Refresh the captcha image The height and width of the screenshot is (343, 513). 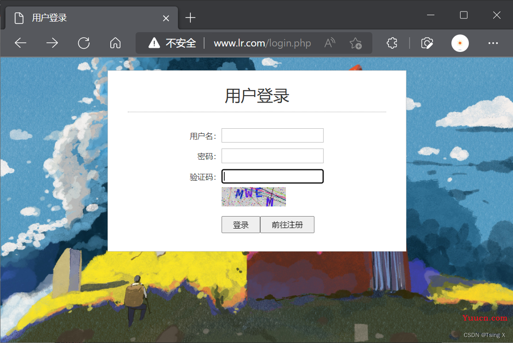pyautogui.click(x=254, y=197)
